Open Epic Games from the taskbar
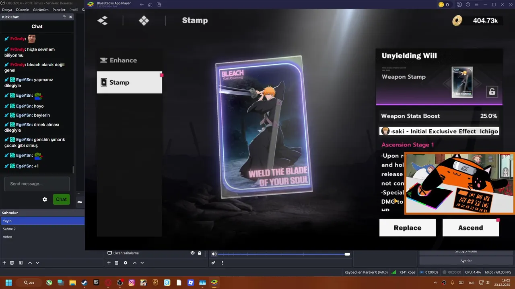This screenshot has height=289, width=515. (x=96, y=283)
